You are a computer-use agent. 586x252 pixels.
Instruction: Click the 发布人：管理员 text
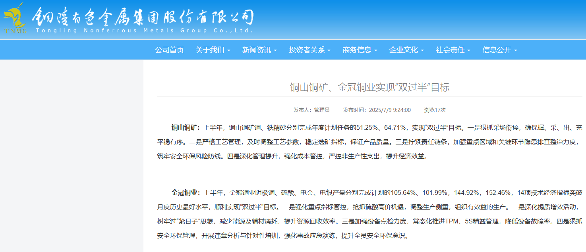(311, 110)
